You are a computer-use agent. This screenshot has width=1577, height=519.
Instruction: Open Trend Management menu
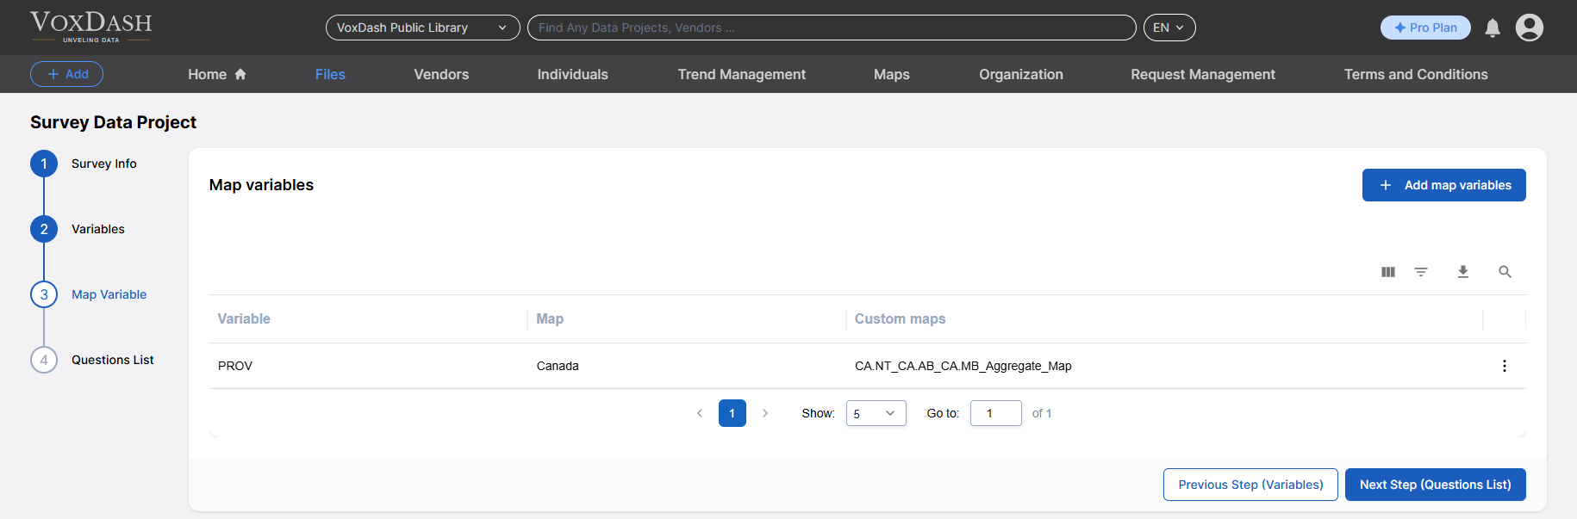pos(741,75)
